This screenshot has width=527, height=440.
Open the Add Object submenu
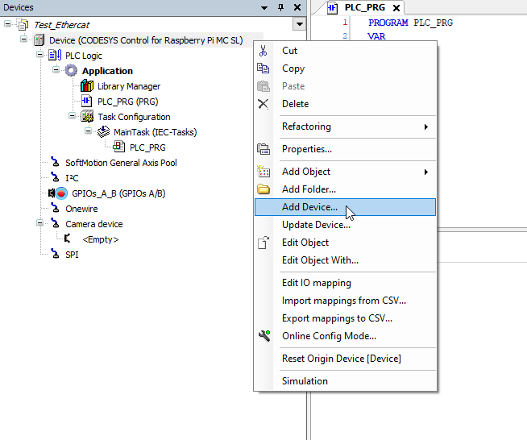click(x=345, y=172)
